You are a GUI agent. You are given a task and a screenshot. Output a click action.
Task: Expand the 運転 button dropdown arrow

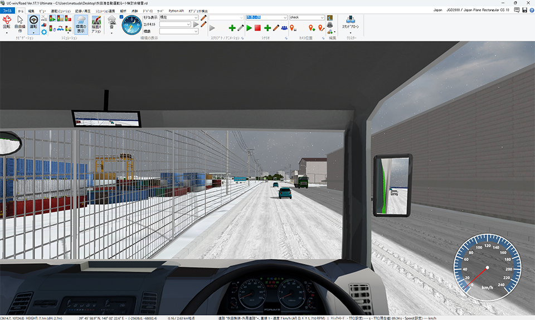(33, 33)
